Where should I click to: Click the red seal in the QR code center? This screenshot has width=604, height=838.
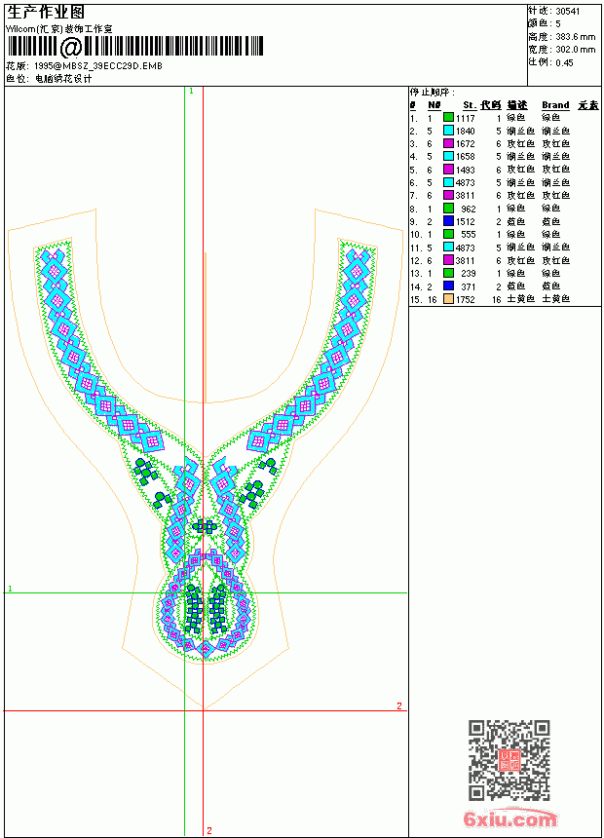(x=510, y=760)
